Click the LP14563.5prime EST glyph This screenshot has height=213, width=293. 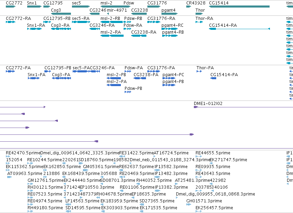pyautogui.click(x=68, y=204)
